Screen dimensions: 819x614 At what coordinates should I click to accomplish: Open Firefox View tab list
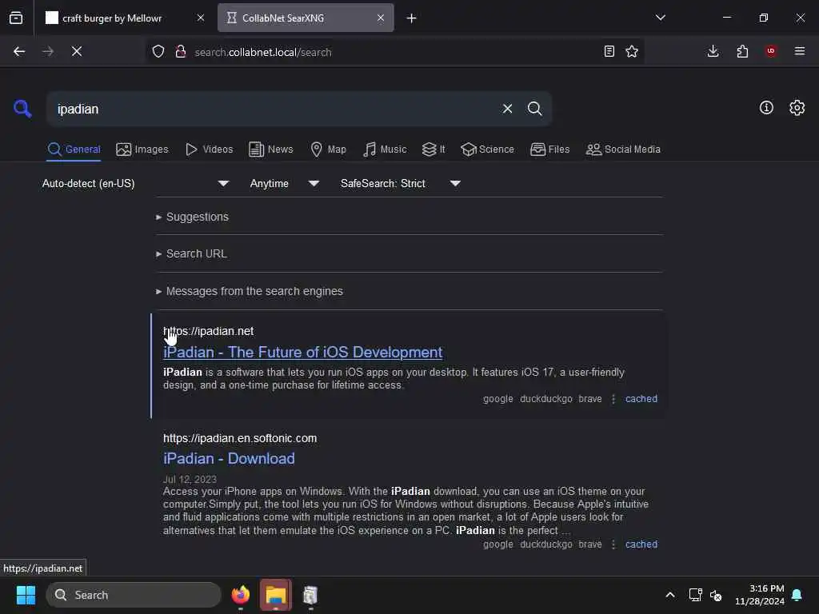click(x=16, y=18)
